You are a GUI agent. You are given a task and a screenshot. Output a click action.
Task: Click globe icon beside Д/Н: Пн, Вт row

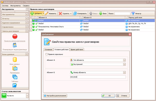click(x=126, y=24)
